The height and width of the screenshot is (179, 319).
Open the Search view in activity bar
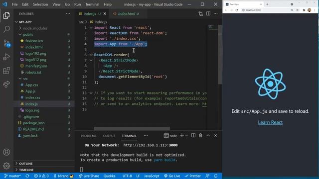[x=6, y=29]
